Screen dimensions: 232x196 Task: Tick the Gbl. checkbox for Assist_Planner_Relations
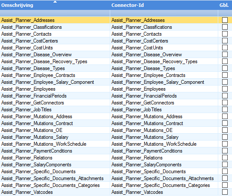(x=225, y=158)
